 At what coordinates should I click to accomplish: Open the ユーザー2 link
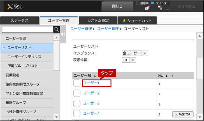91,93
